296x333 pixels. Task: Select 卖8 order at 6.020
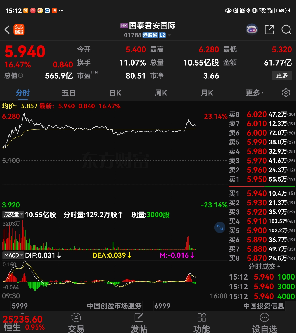[x=262, y=114]
